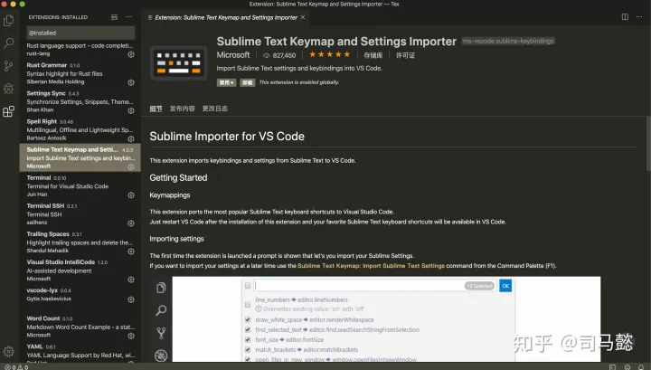Click the notifications bell in status bar
Screen dimensions: 651x370
641,367
